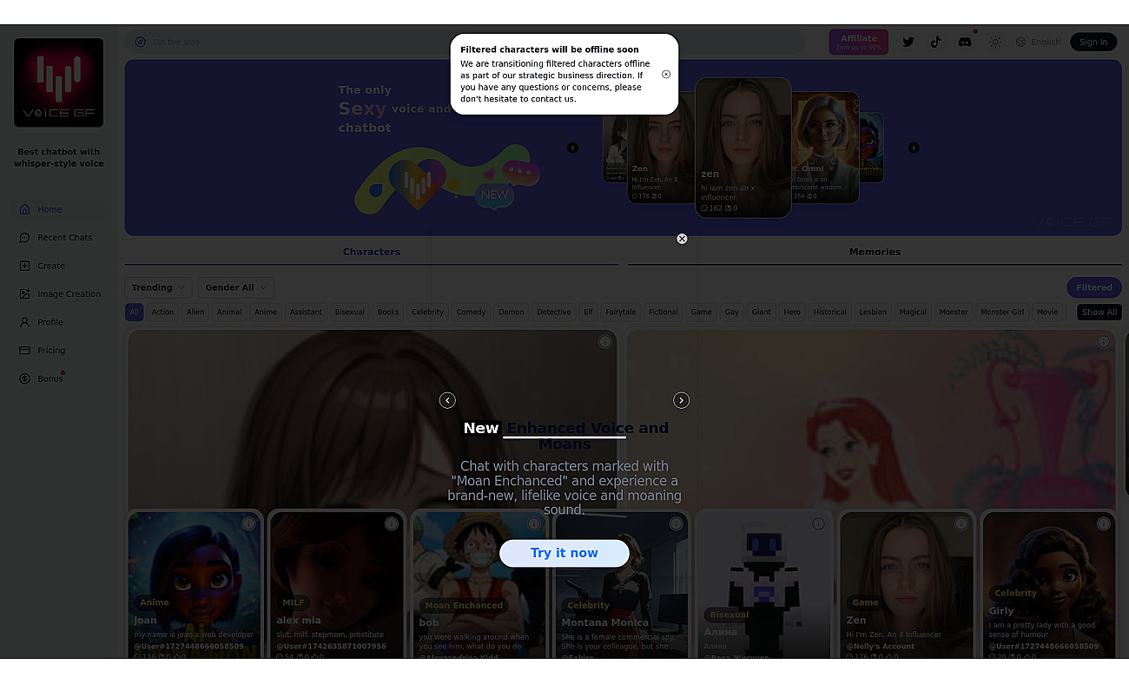Dismiss the filtered characters notice
The height and width of the screenshot is (684, 1129).
click(666, 75)
